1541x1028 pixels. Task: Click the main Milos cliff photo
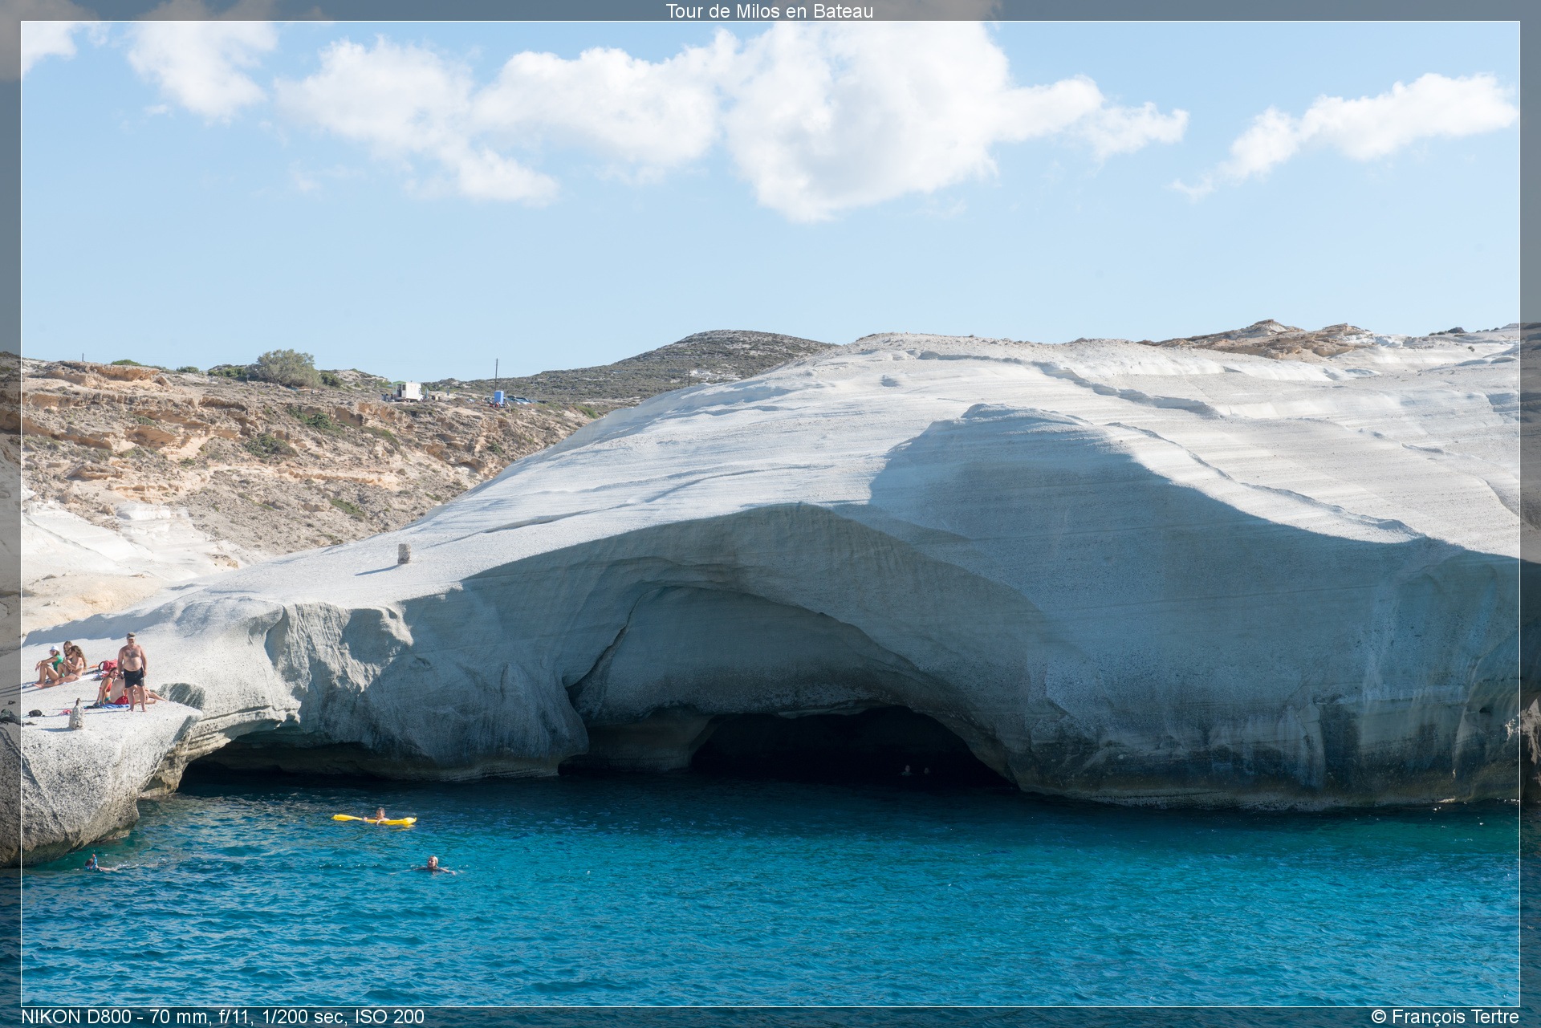770,514
